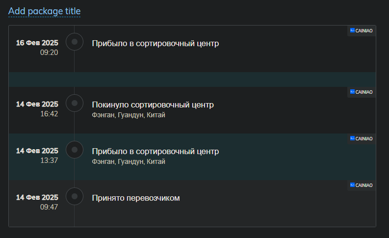Select status 'Покинуло сортировочный центр'
Viewport: 389px width, 238px height.
153,105
